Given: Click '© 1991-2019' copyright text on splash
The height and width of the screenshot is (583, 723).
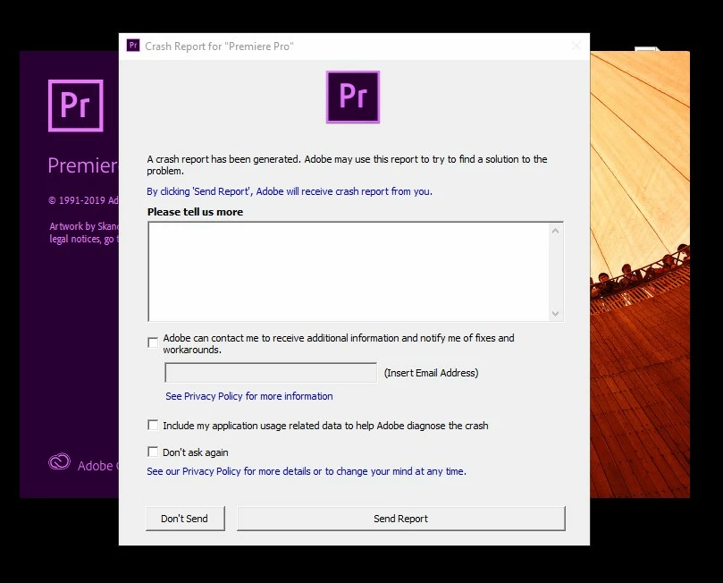Looking at the screenshot, I should pyautogui.click(x=83, y=200).
